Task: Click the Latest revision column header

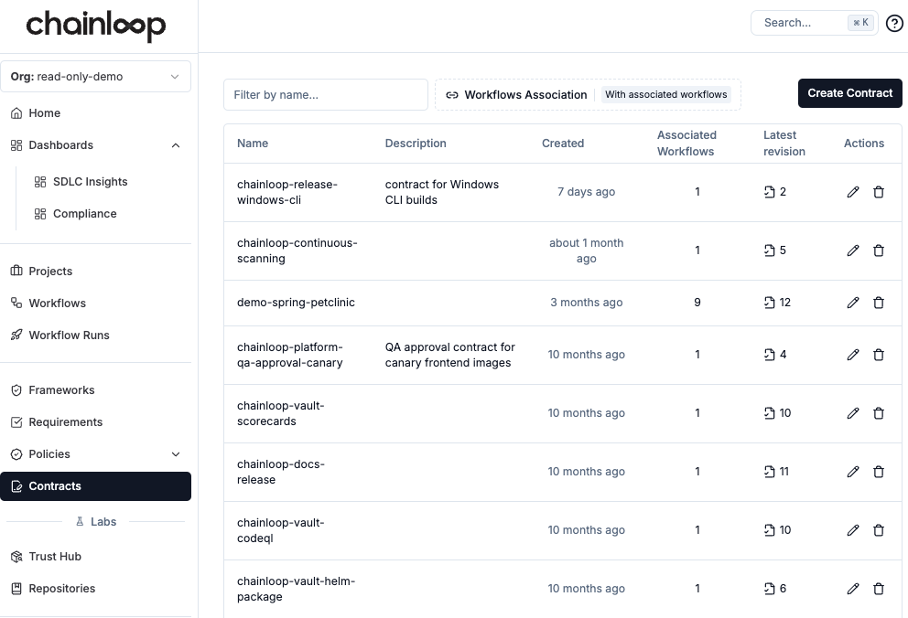Action: tap(784, 144)
